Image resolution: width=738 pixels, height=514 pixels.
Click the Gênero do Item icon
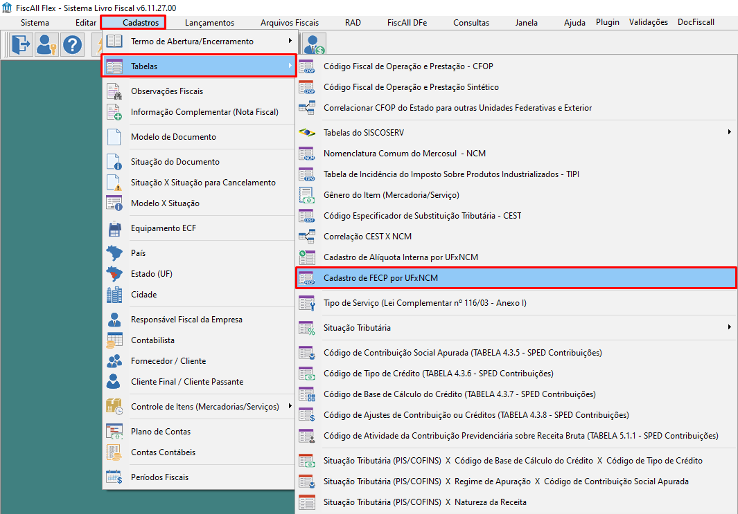[307, 195]
